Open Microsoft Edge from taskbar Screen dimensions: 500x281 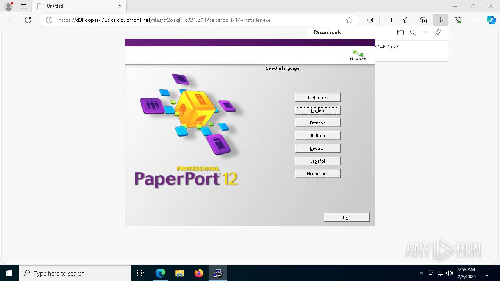161,273
